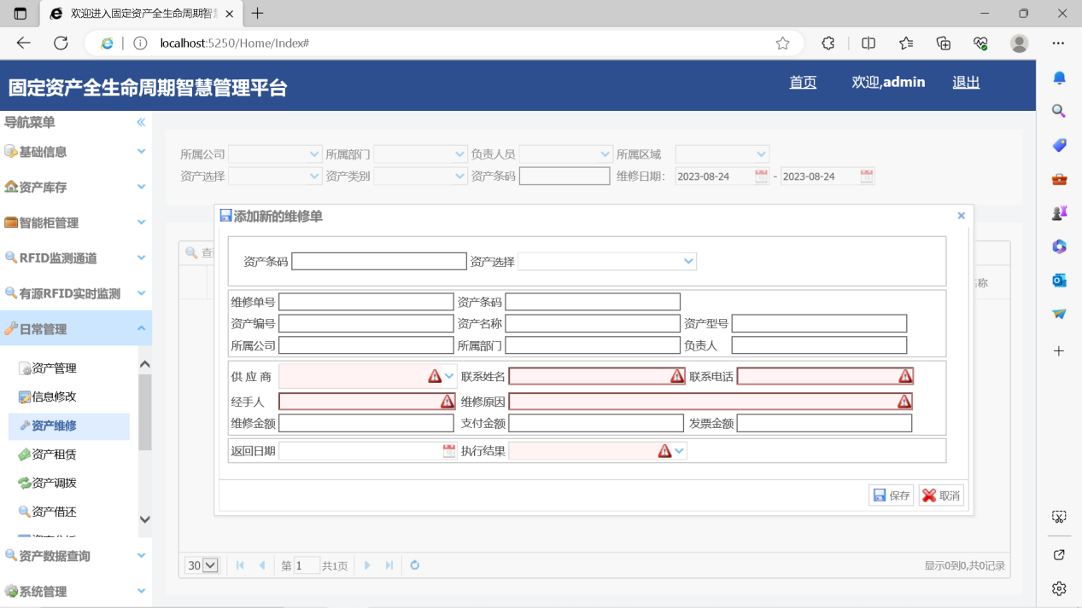
Task: Open the 资产类别 filter dropdown
Action: (459, 176)
